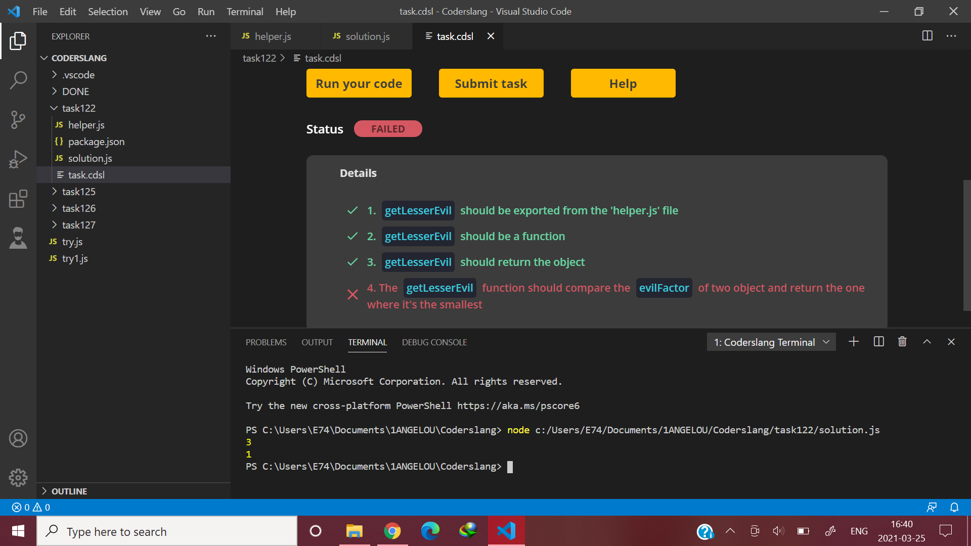
Task: Switch to the PROBLEMS panel tab
Action: [x=266, y=342]
